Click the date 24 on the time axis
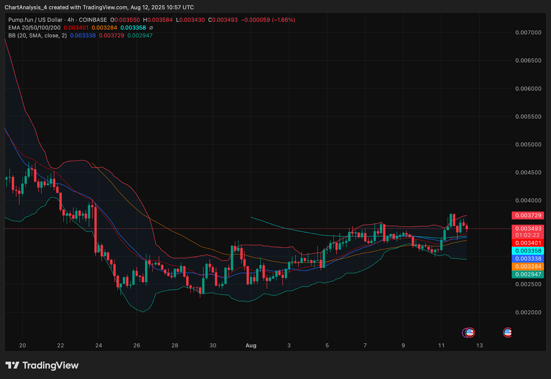 tap(98, 346)
